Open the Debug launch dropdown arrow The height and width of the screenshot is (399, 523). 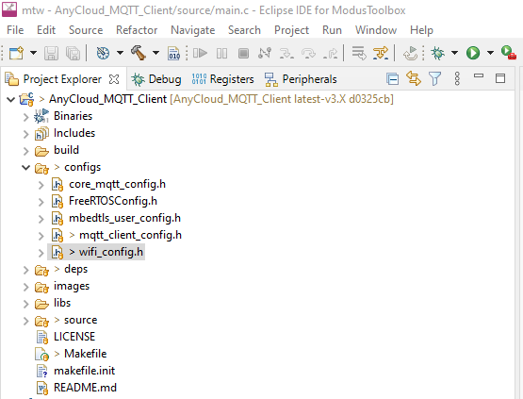tap(454, 53)
